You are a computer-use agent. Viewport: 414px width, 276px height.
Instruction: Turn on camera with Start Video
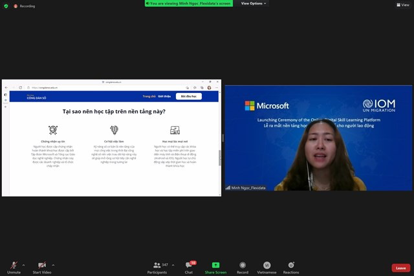(x=42, y=265)
